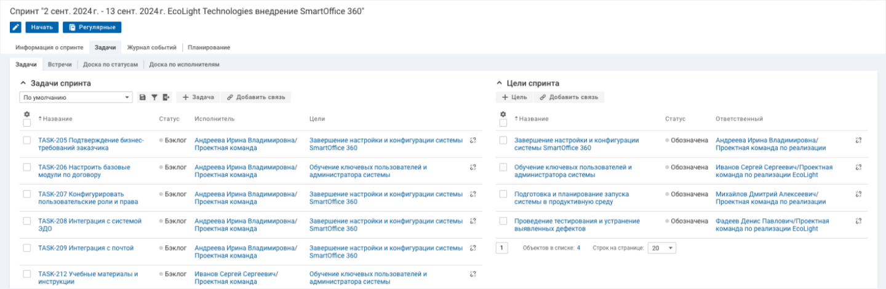Check the Подготовка и планирование запуска goal checkbox
886x289 pixels.
(x=503, y=194)
